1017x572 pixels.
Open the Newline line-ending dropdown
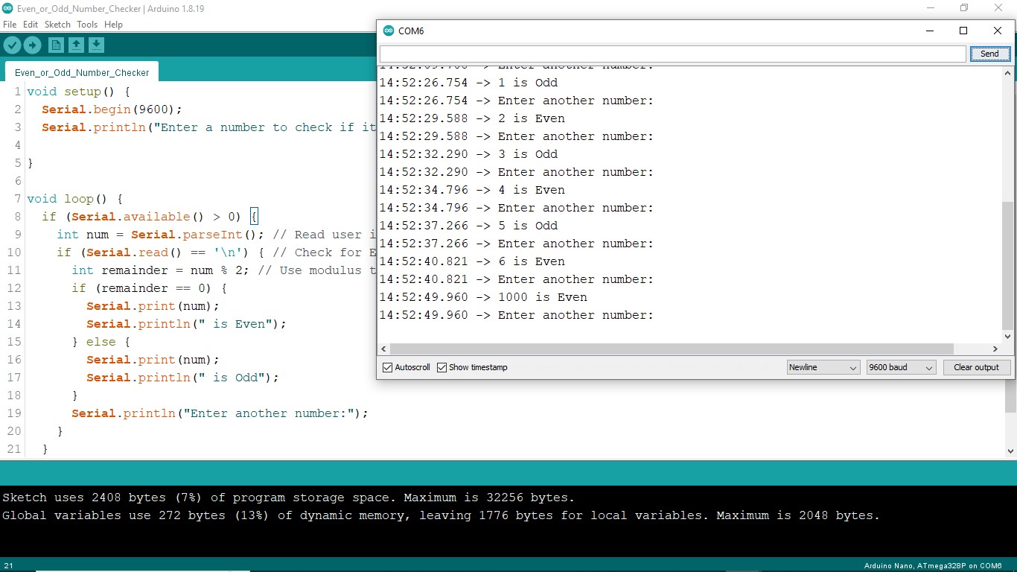tap(823, 368)
